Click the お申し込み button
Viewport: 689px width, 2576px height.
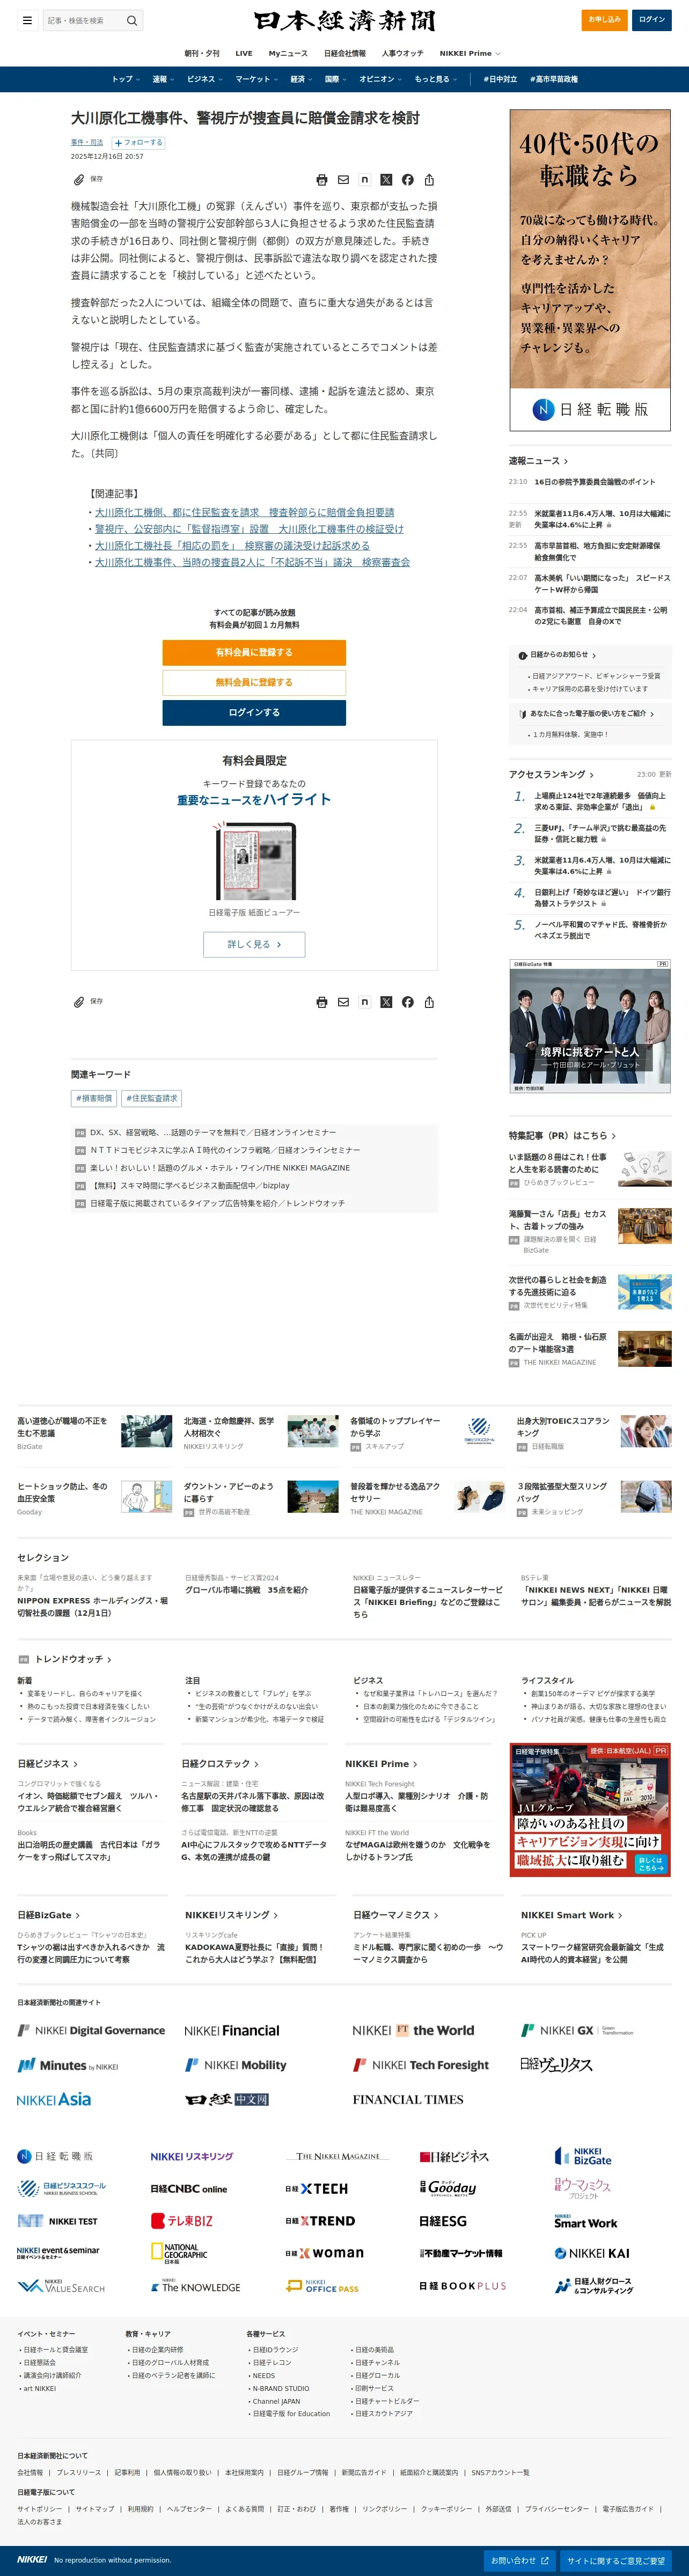pos(604,19)
